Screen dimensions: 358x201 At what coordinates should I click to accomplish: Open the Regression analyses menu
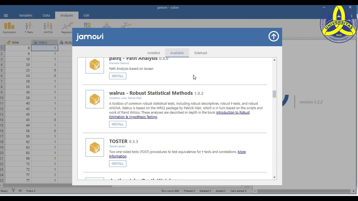[x=67, y=28]
